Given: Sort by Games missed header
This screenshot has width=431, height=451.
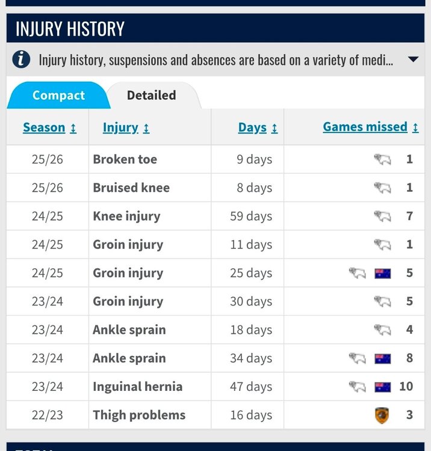Looking at the screenshot, I should [x=371, y=127].
